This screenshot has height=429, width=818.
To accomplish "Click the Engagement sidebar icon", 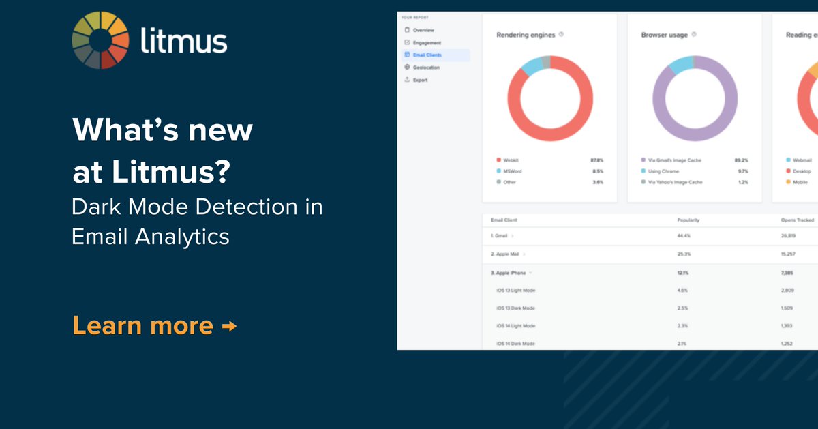I will [407, 42].
